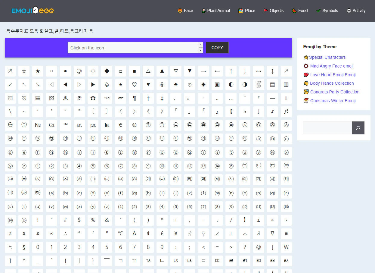The image size is (375, 273).
Task: Click the circled number ① symbol
Action: point(38,166)
